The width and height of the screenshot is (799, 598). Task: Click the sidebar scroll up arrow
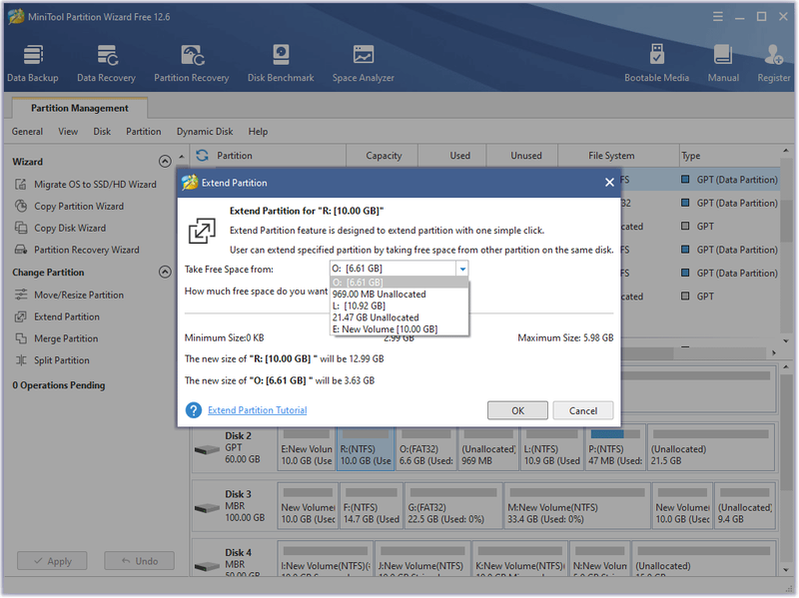(182, 157)
